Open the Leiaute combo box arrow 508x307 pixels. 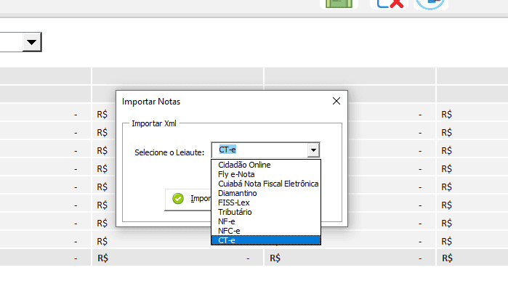(x=313, y=150)
